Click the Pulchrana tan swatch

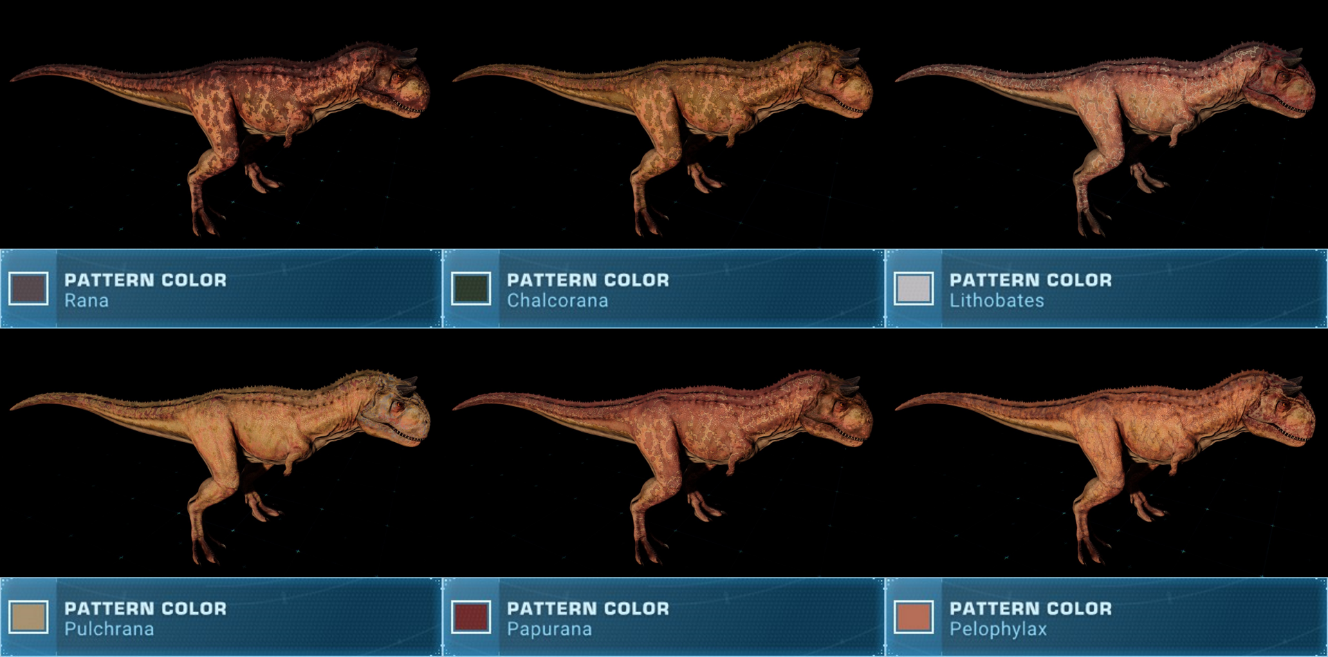[x=28, y=617]
